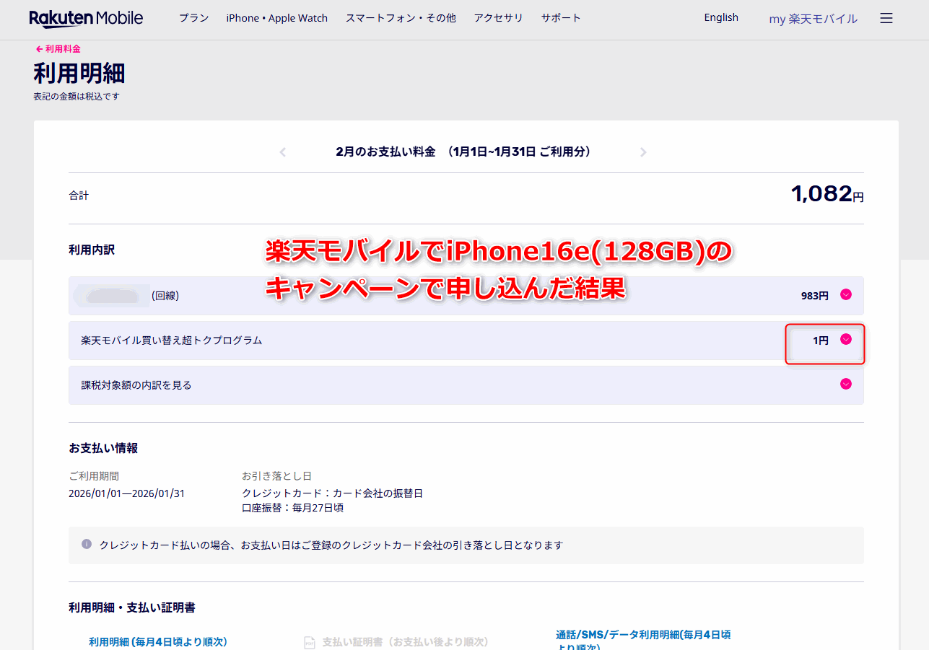Switch the page language to English
929x650 pixels.
(x=720, y=17)
